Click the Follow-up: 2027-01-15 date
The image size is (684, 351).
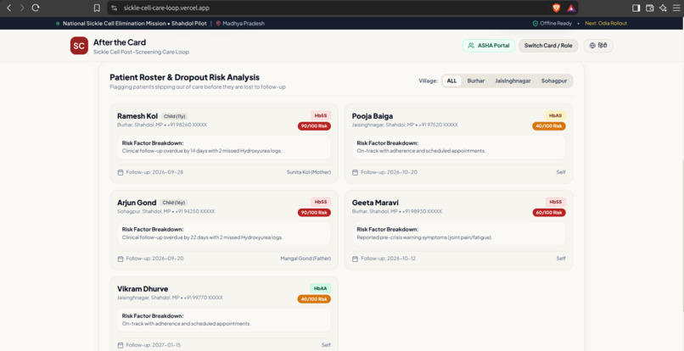pos(153,345)
